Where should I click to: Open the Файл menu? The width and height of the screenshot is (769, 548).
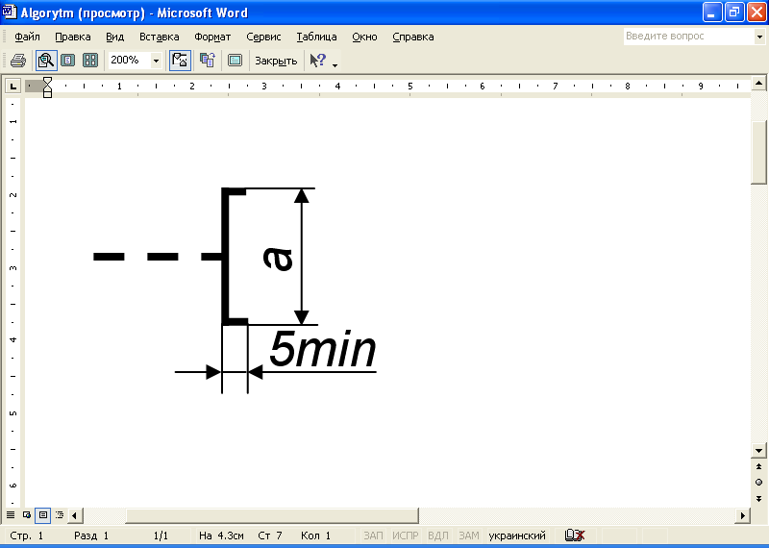(27, 37)
